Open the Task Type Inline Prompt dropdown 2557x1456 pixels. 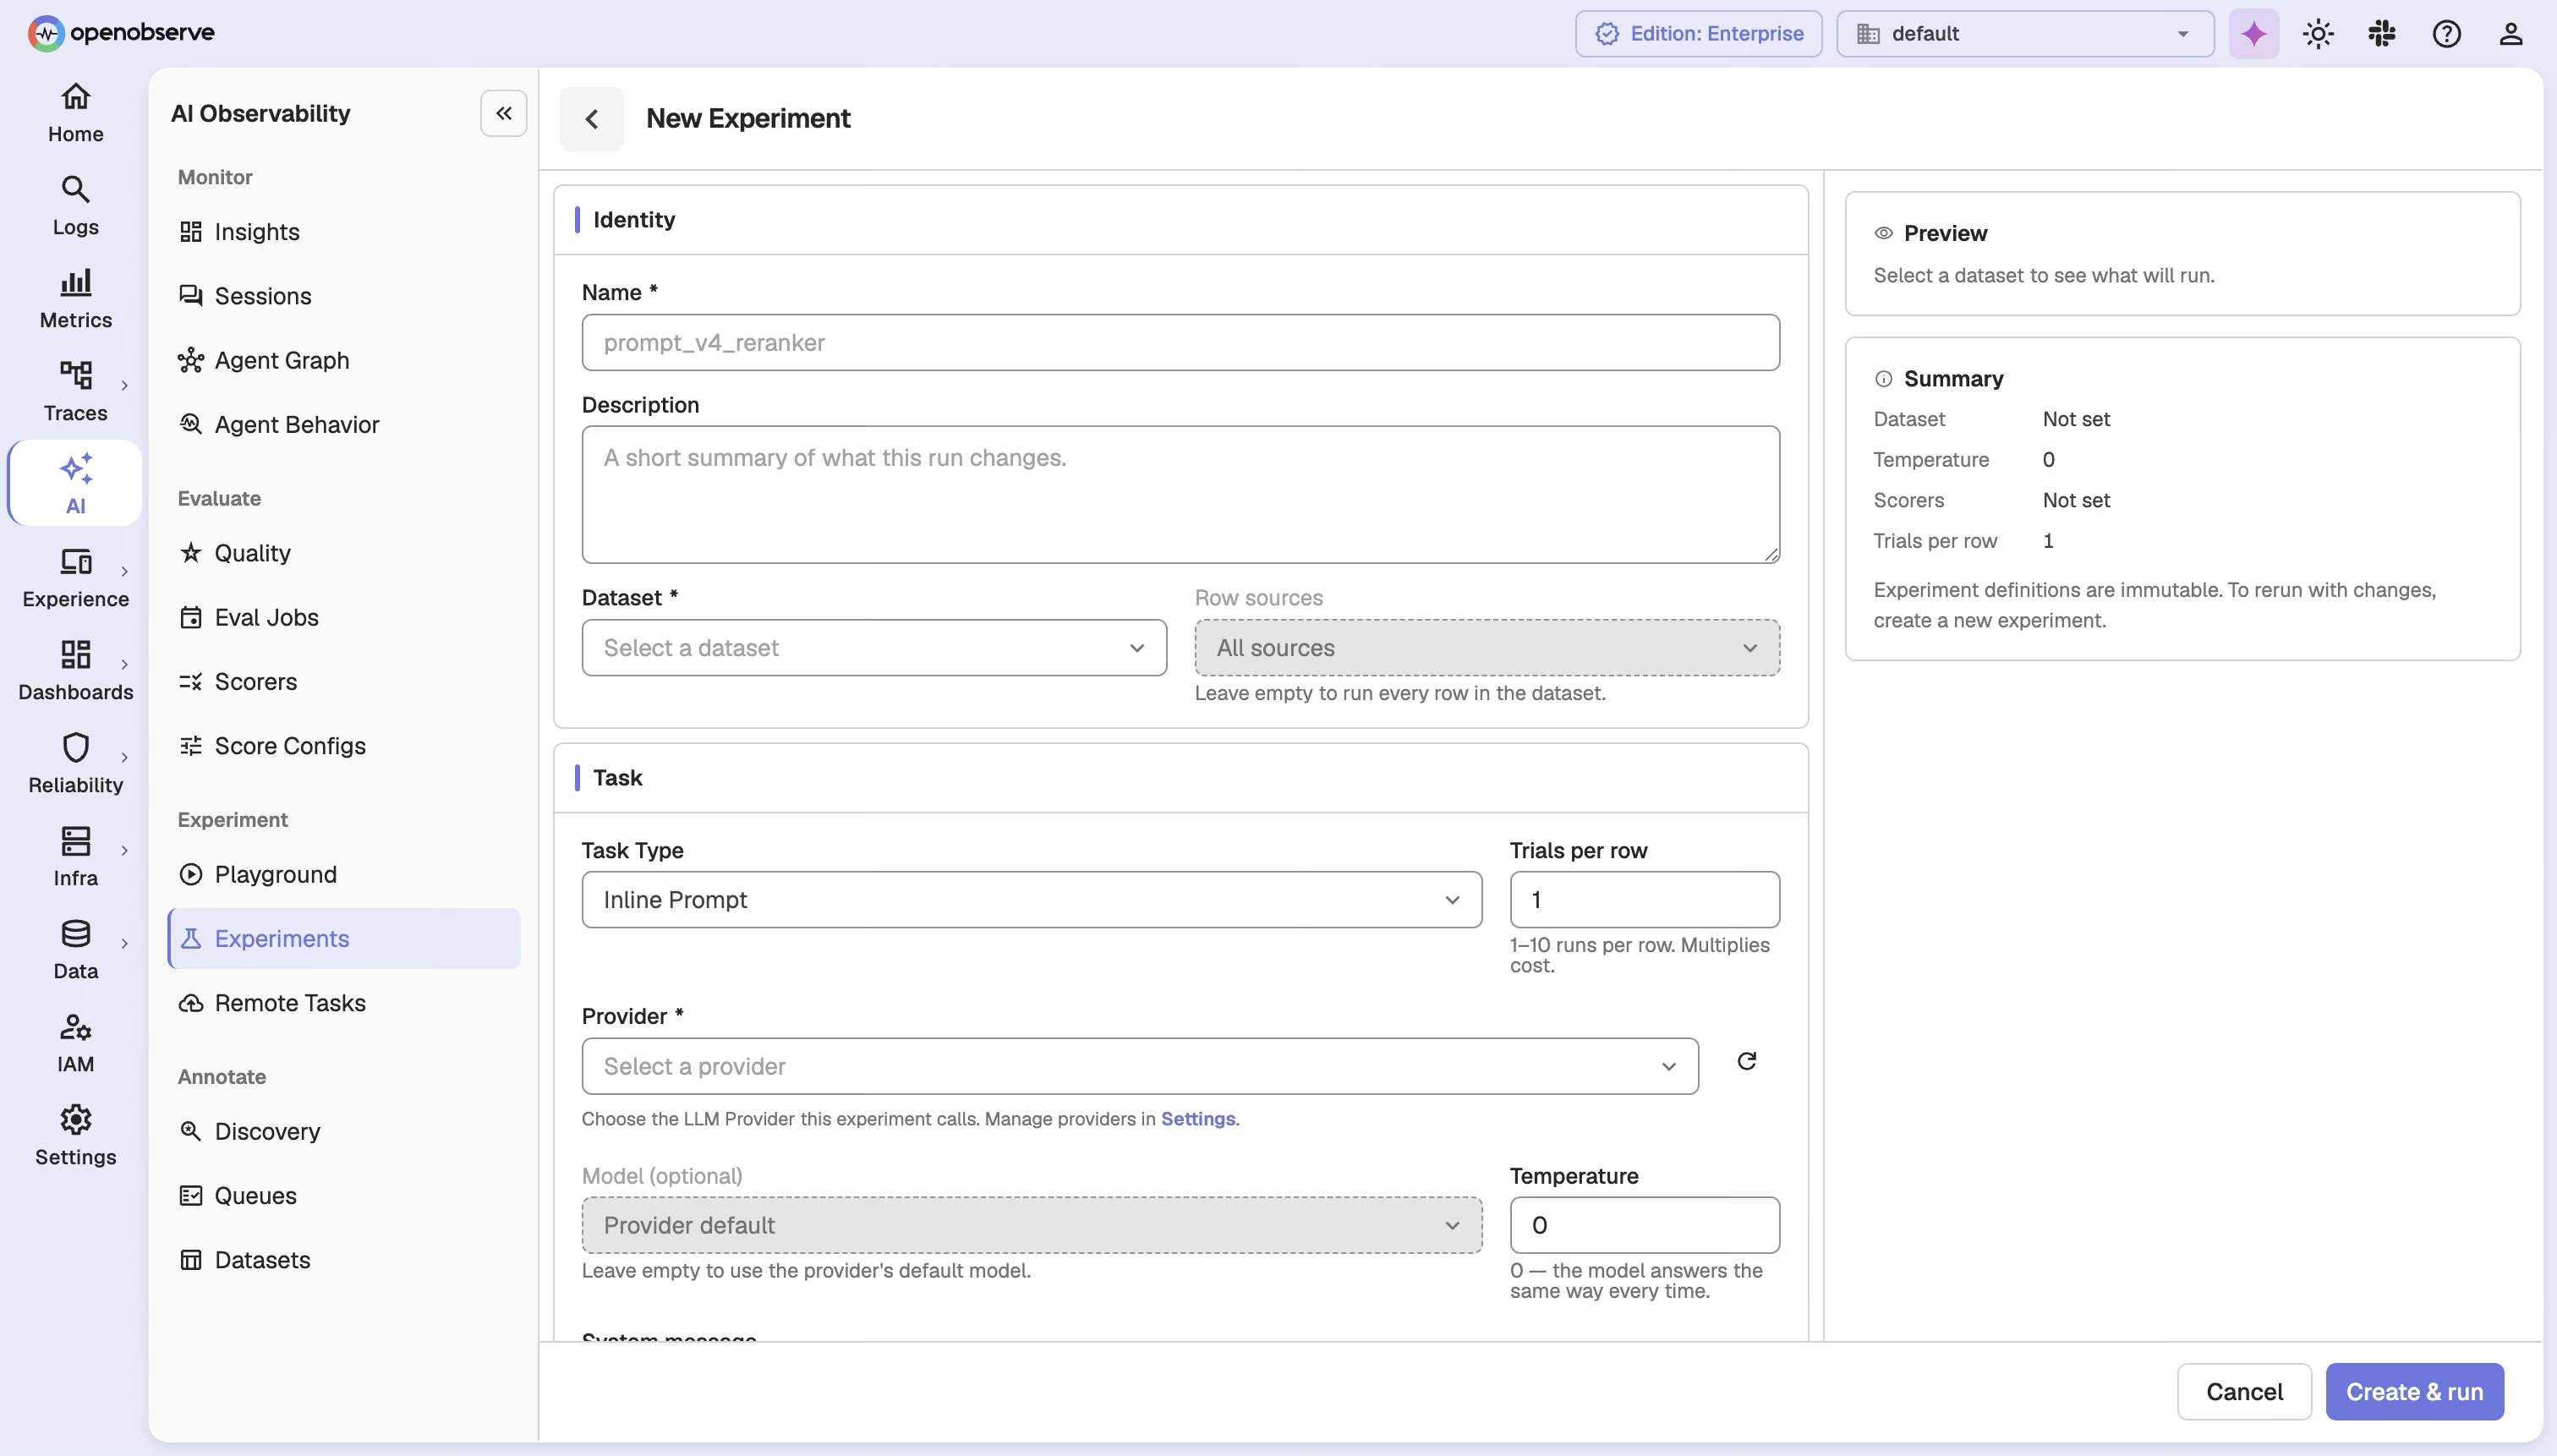pos(1031,900)
